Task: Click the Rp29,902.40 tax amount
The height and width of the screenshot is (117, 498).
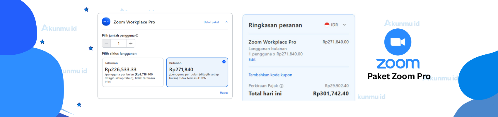Action: [337, 86]
